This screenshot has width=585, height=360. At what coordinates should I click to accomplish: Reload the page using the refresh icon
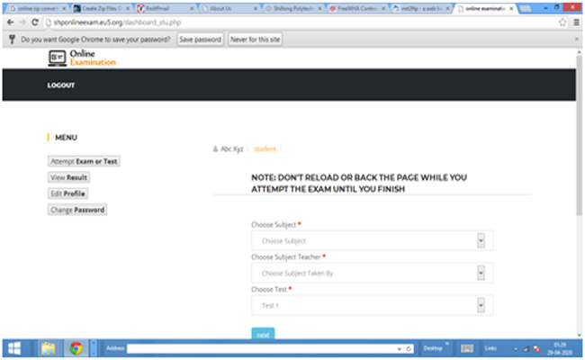pos(33,22)
